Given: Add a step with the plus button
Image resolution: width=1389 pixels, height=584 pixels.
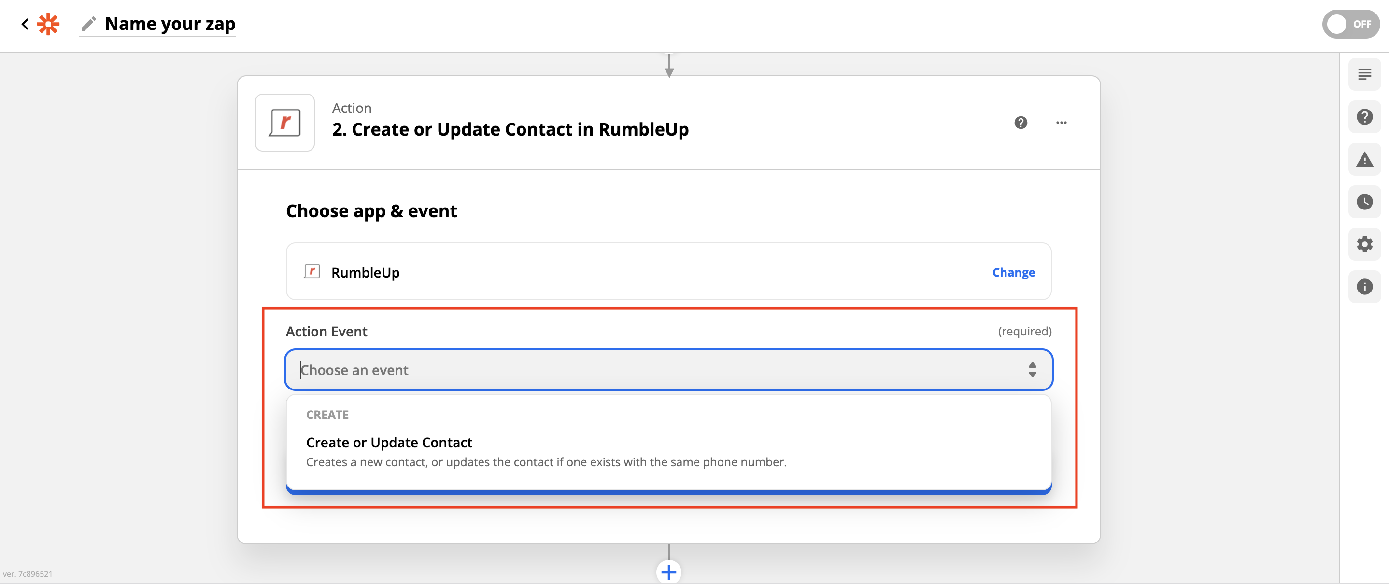Looking at the screenshot, I should pos(668,572).
